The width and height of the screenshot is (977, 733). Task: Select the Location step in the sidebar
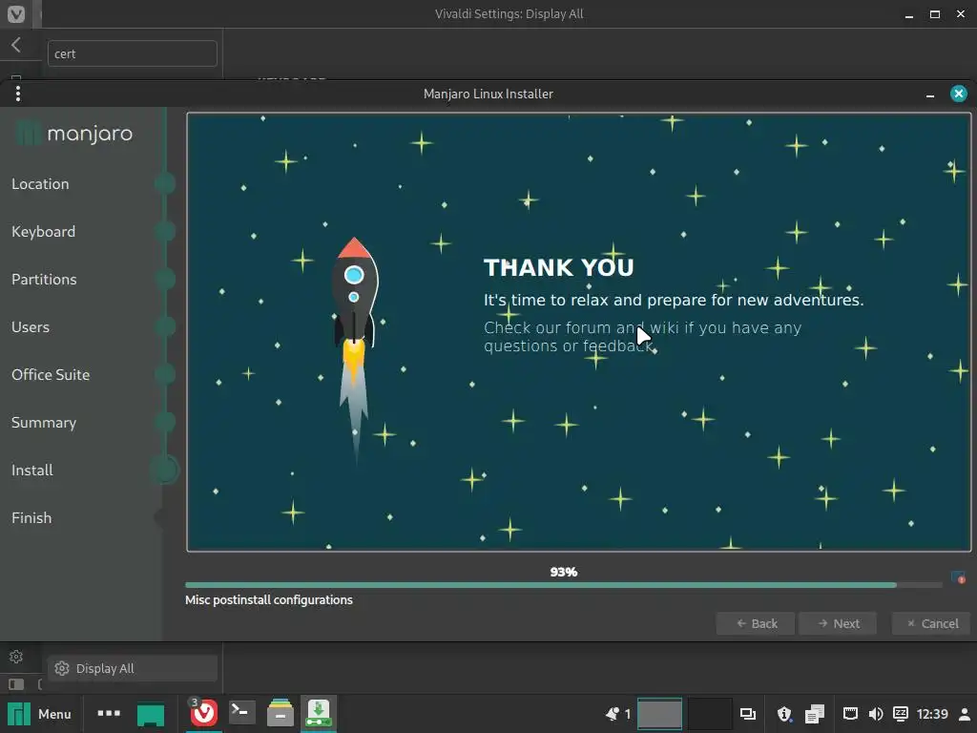click(x=40, y=184)
